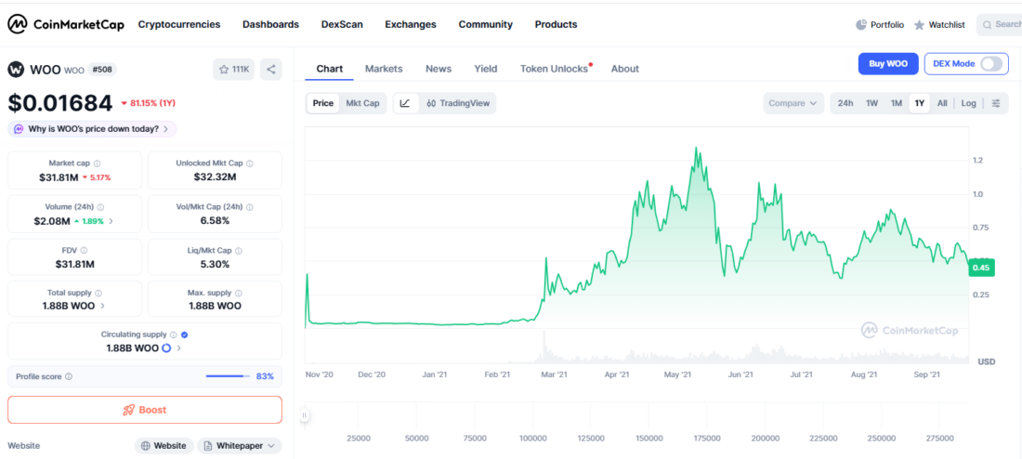Open the Website link button
The image size is (1022, 459).
click(x=164, y=446)
